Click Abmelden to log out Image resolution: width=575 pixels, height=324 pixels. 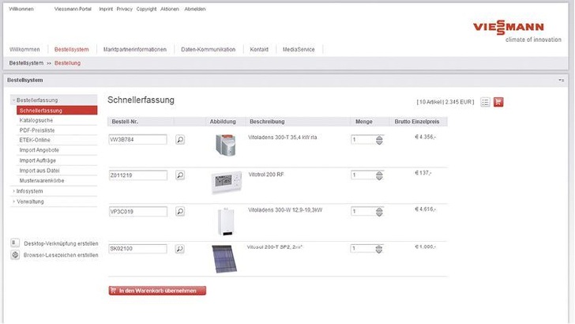pyautogui.click(x=195, y=9)
